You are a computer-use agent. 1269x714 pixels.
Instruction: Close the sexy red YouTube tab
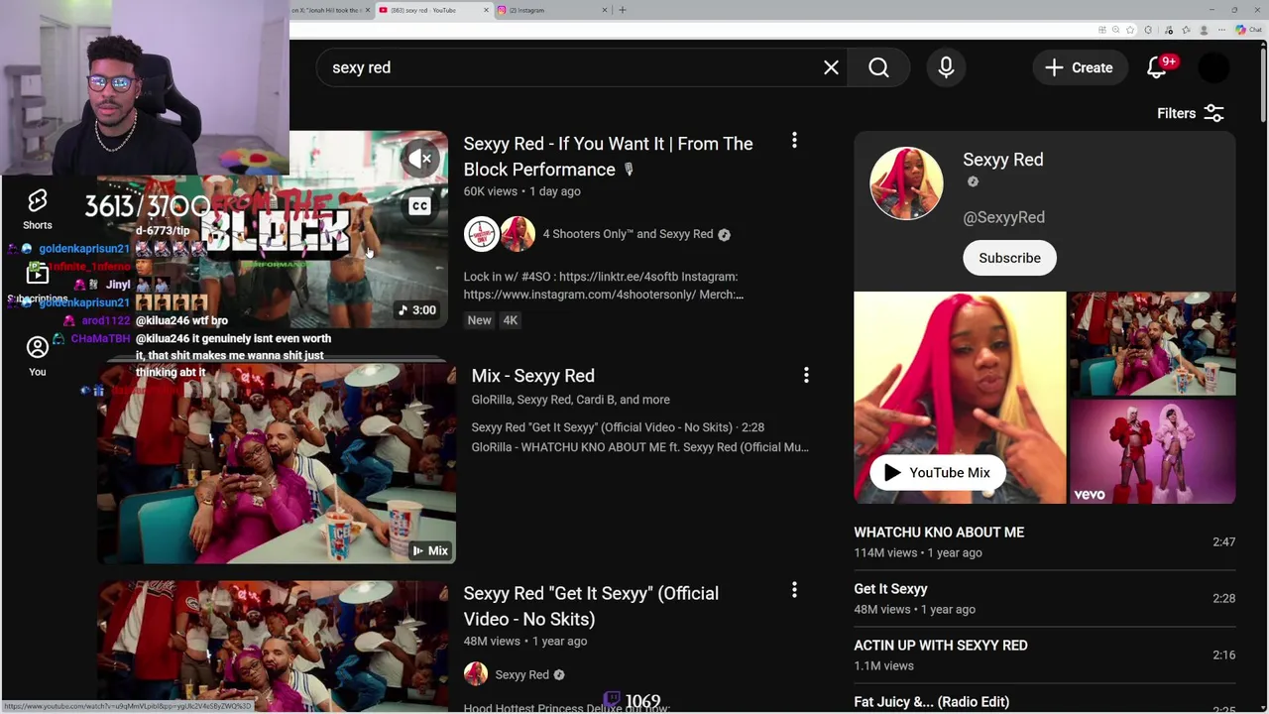click(x=486, y=10)
